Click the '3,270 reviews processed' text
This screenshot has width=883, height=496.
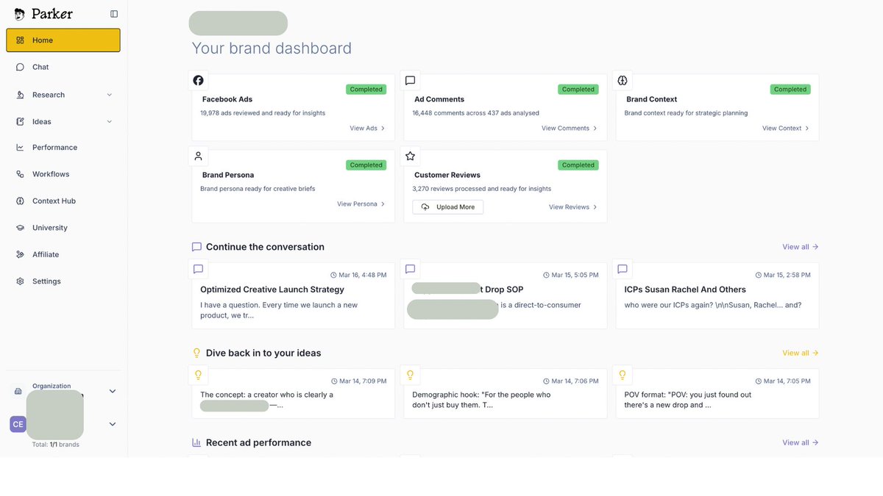tap(482, 189)
